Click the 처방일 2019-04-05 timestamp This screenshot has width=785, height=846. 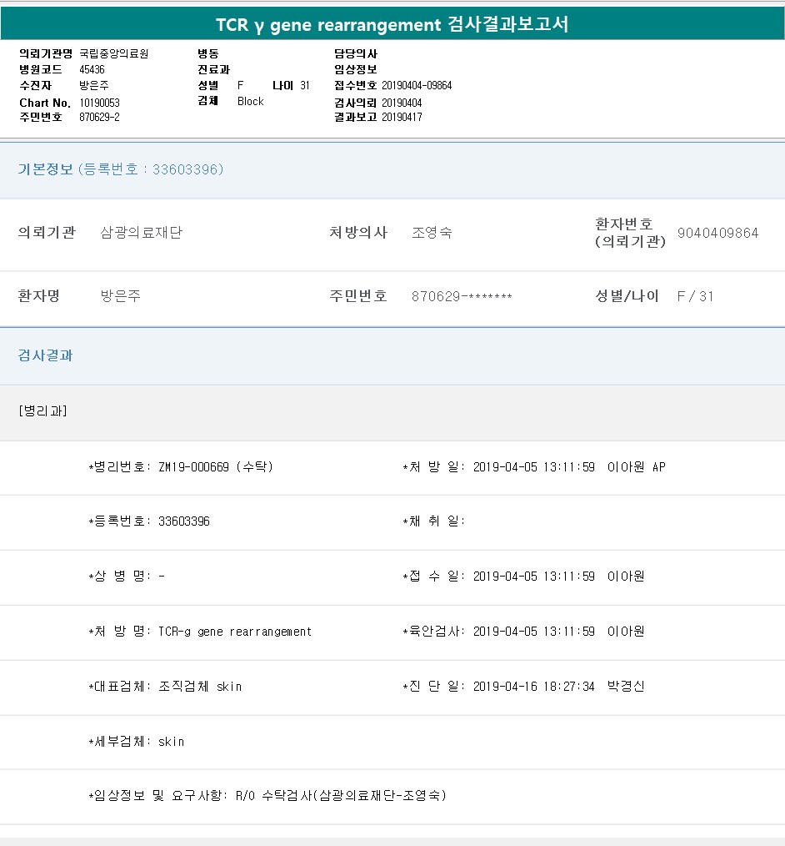[533, 467]
